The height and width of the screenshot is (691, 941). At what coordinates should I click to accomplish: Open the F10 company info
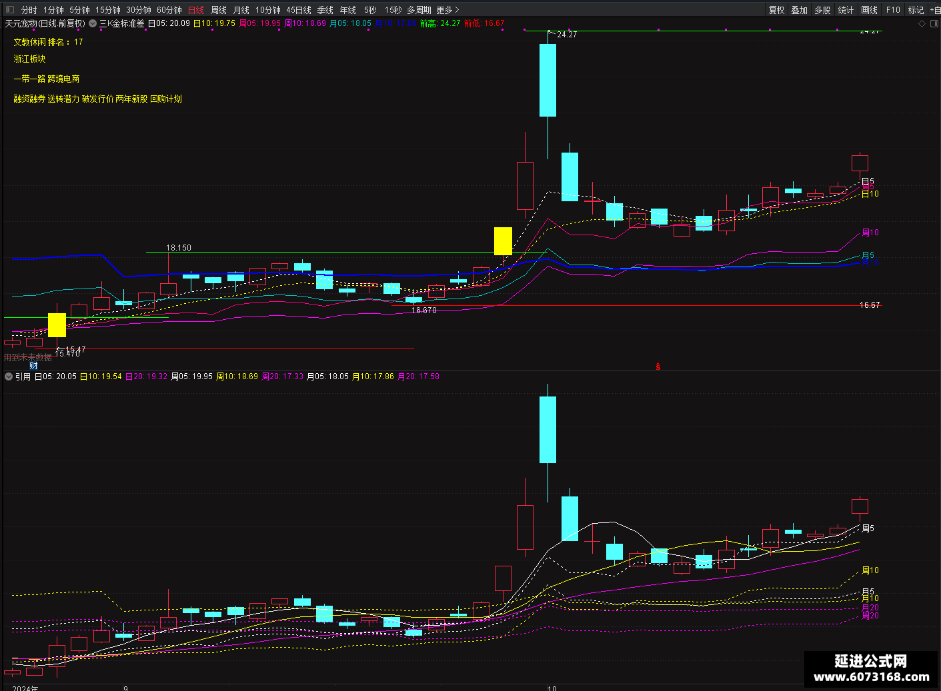coord(893,10)
